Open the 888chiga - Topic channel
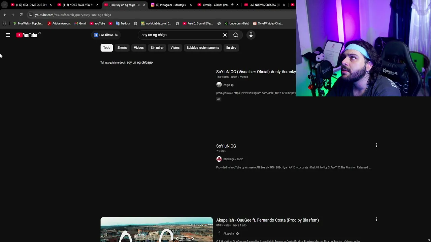The width and height of the screenshot is (431, 242). pos(233,159)
